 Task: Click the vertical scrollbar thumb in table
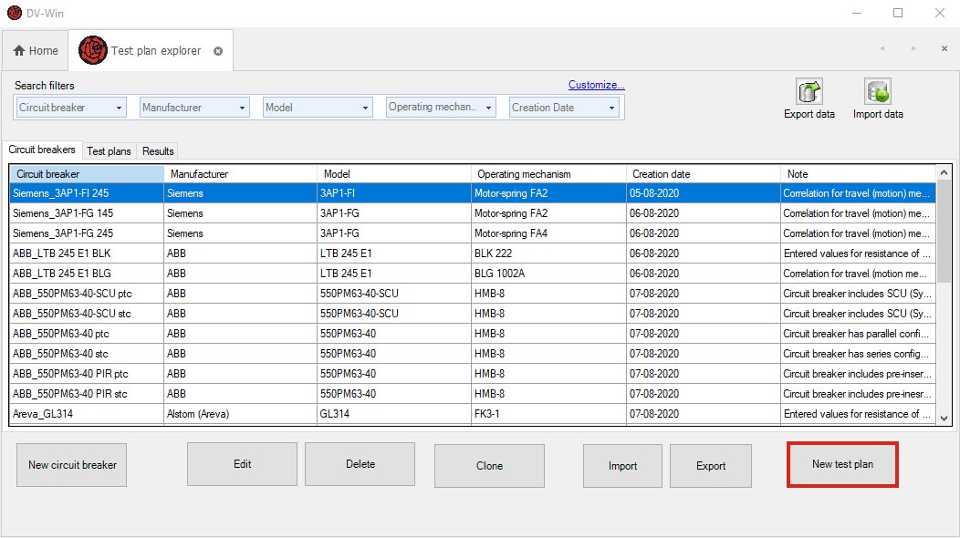coord(944,232)
